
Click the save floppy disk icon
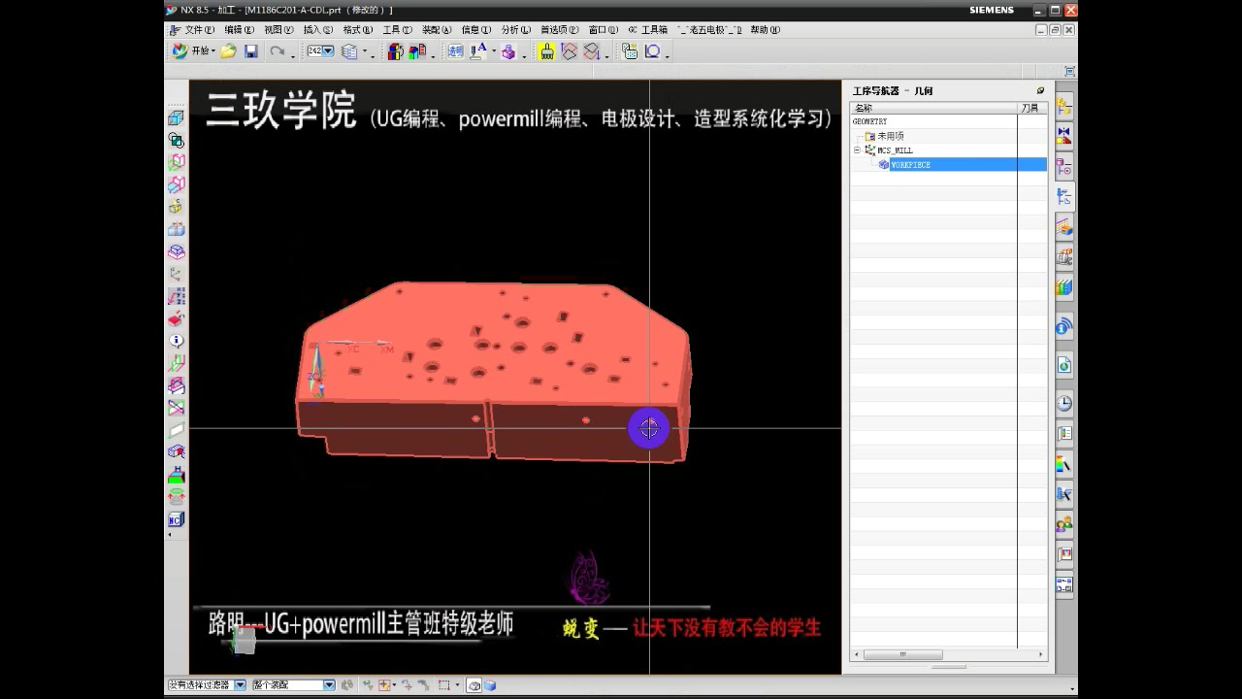[x=251, y=51]
